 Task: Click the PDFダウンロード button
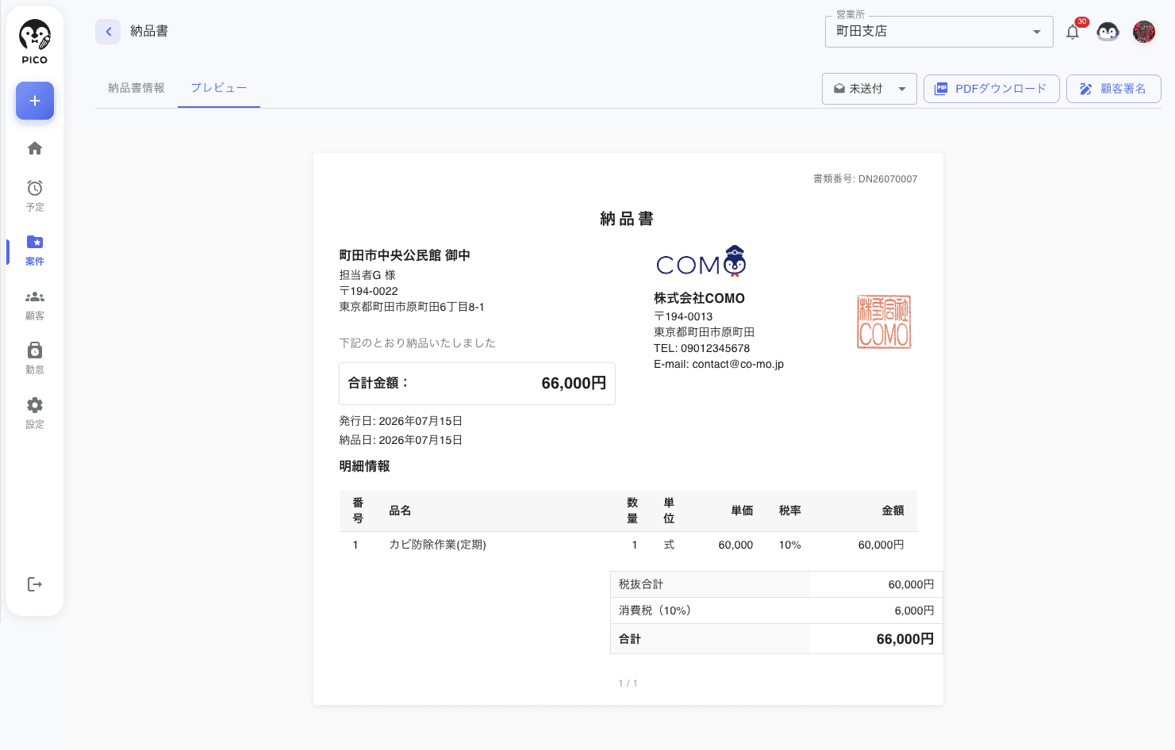point(992,89)
